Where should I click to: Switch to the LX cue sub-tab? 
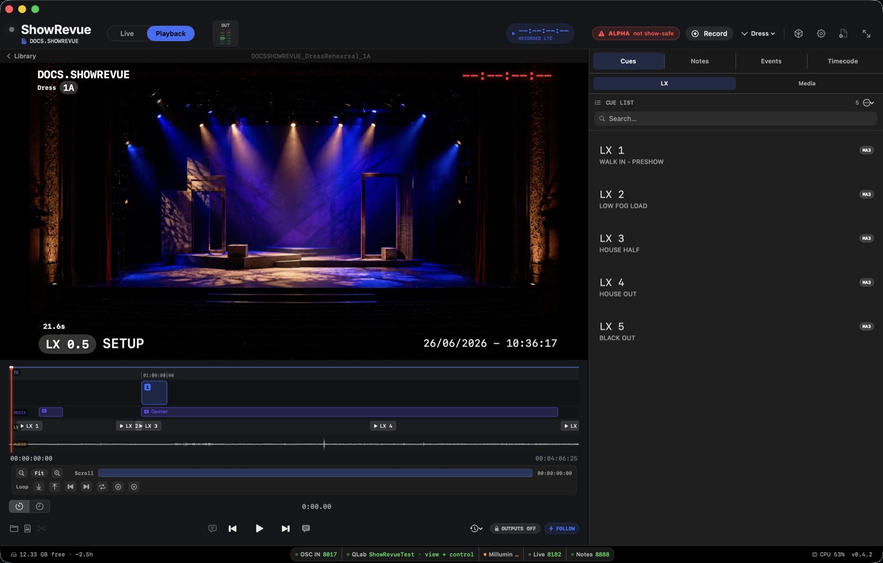[664, 83]
